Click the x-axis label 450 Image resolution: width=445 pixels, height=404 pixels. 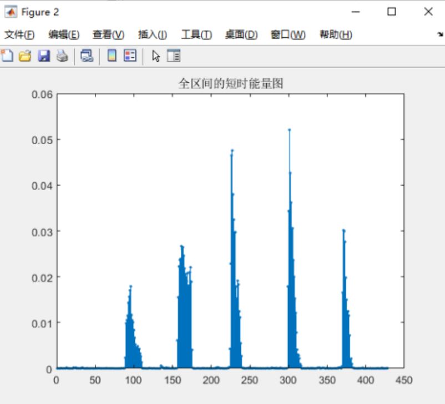404,380
